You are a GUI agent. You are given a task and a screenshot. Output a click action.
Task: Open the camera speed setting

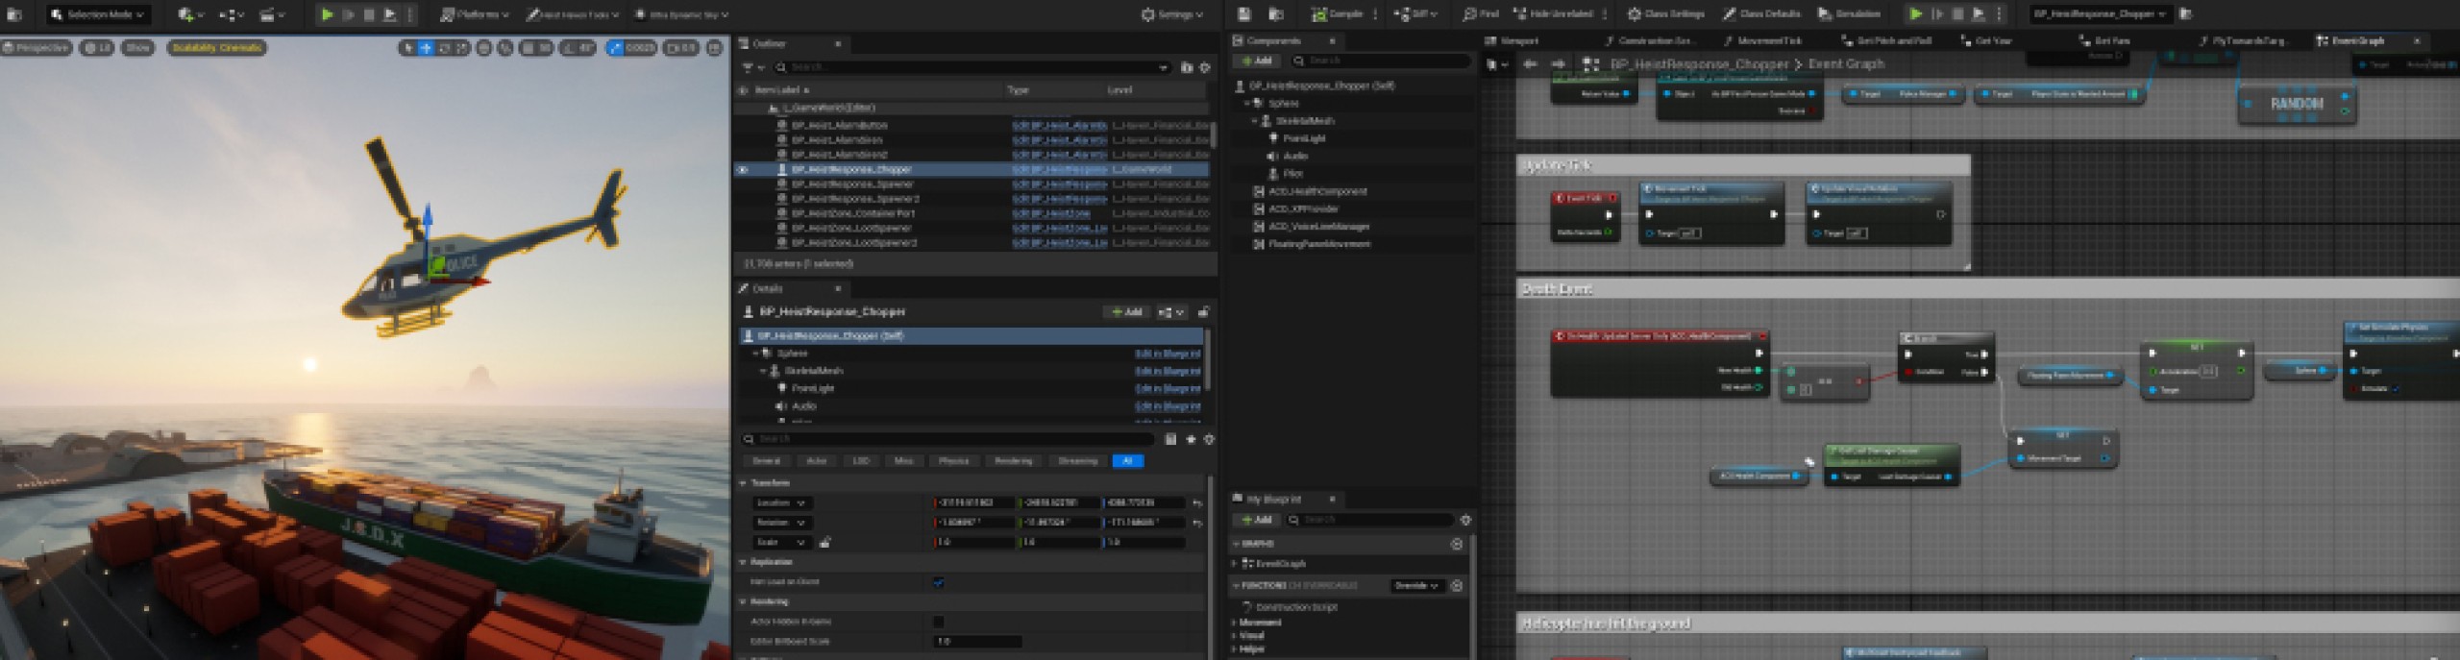pyautogui.click(x=681, y=47)
